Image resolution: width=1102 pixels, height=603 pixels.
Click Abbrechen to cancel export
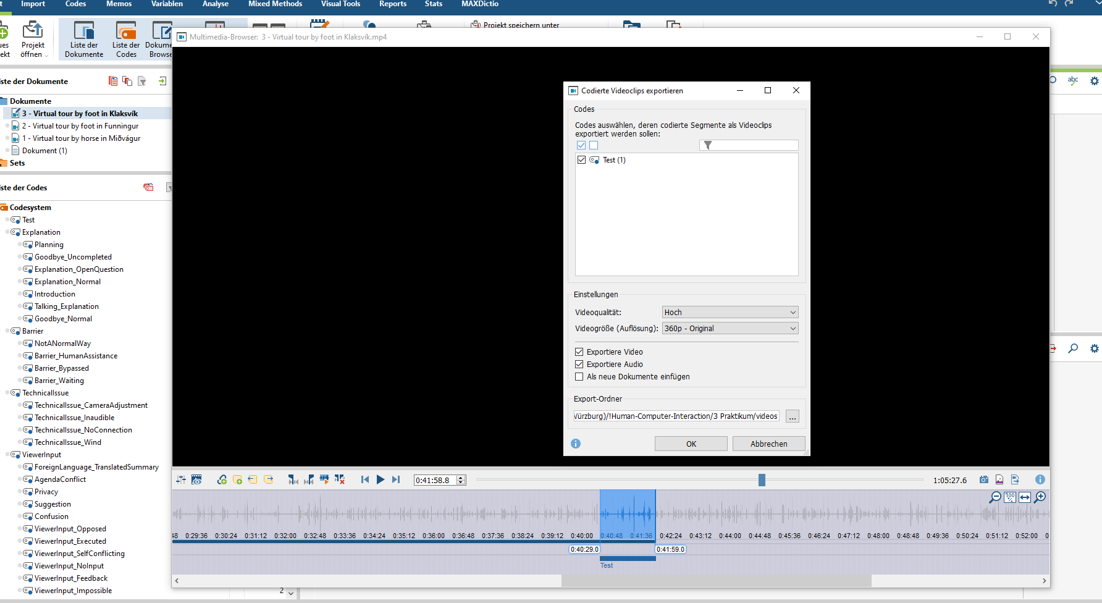click(769, 444)
